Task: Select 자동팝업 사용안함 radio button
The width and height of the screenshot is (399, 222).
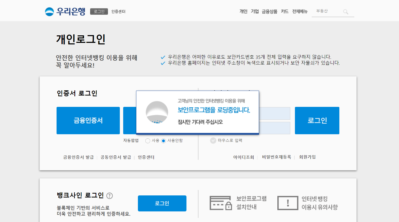Action: click(x=163, y=141)
